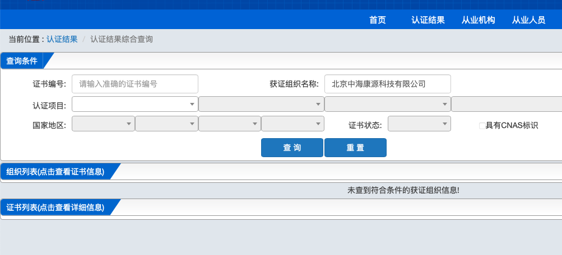Open the fourth 国家地区 dropdown

pos(293,124)
